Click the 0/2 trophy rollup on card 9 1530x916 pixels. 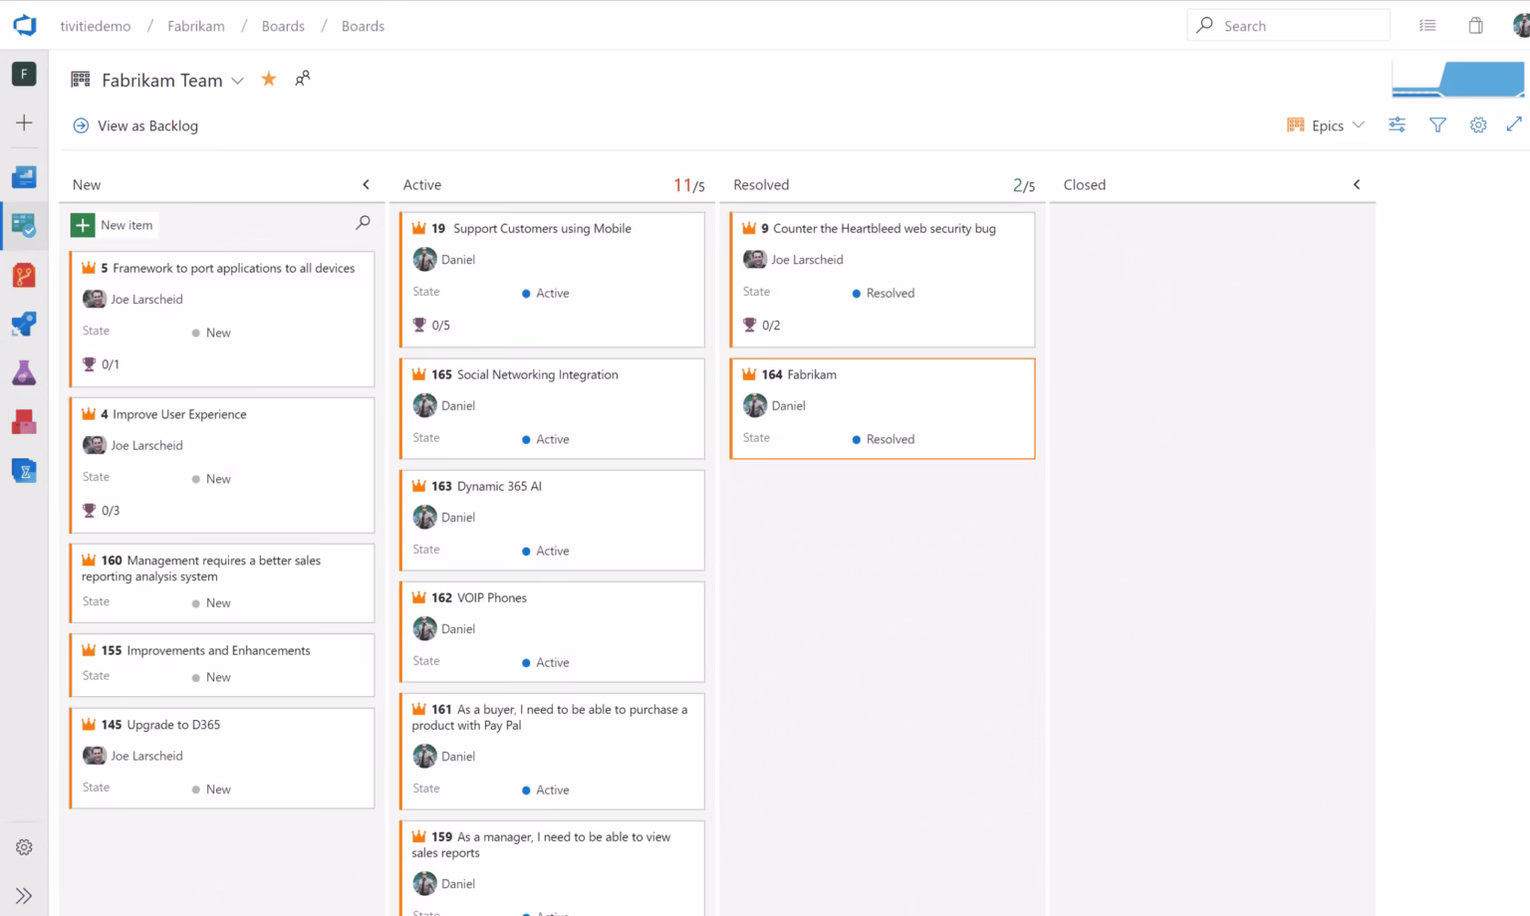[762, 325]
